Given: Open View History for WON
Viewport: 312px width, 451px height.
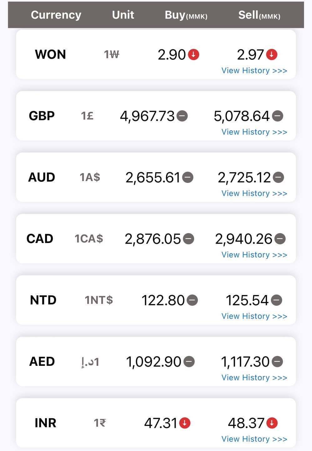Looking at the screenshot, I should click(254, 70).
